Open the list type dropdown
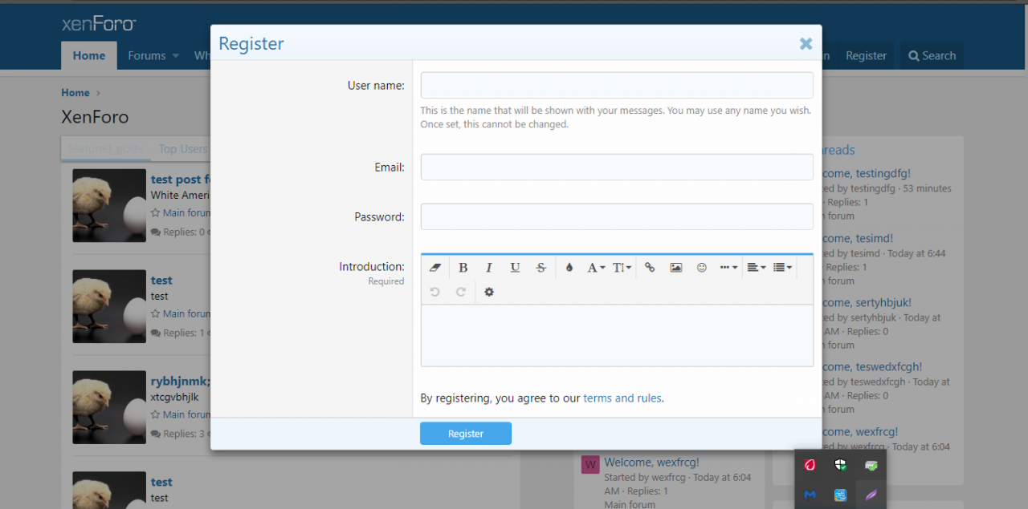Image resolution: width=1028 pixels, height=509 pixels. click(x=782, y=268)
